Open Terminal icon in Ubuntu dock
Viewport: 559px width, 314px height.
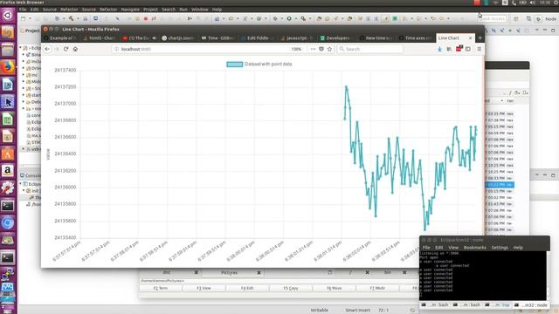8,206
